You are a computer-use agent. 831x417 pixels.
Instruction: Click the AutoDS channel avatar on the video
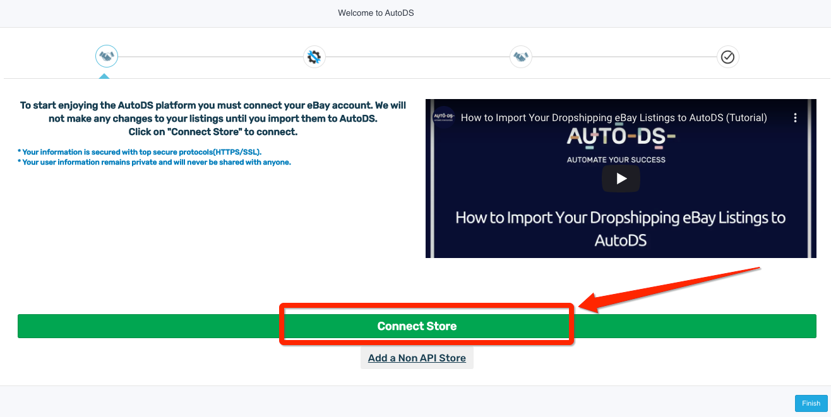click(443, 117)
